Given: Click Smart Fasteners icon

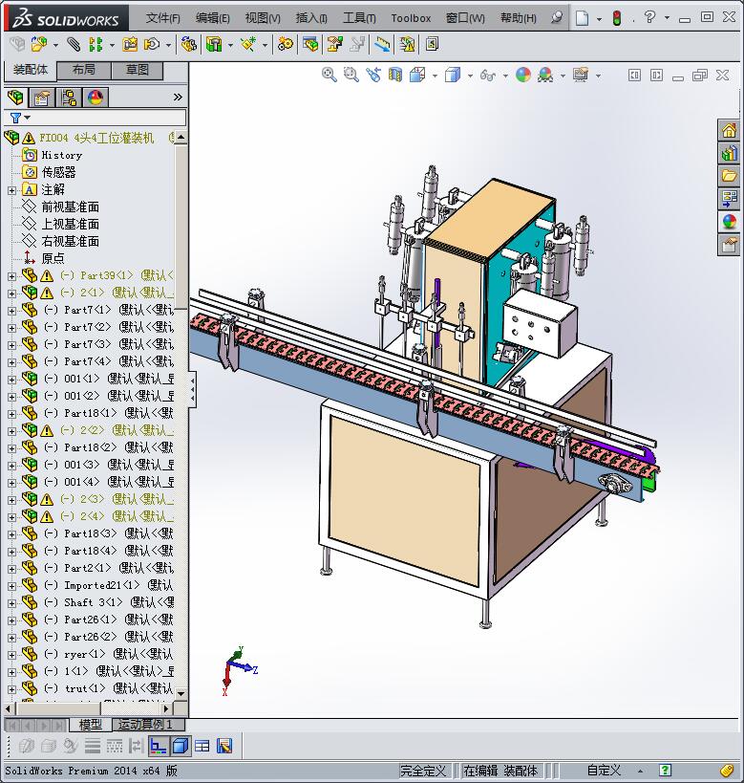Looking at the screenshot, I should [130, 44].
